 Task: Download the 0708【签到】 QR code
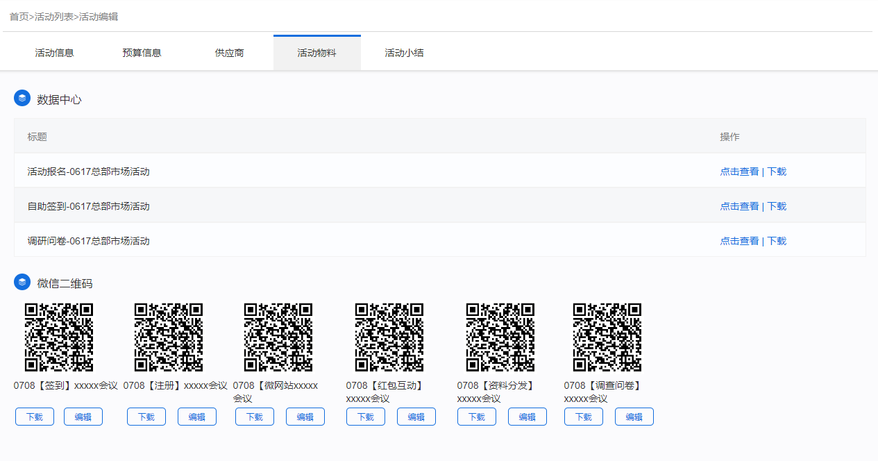[35, 417]
